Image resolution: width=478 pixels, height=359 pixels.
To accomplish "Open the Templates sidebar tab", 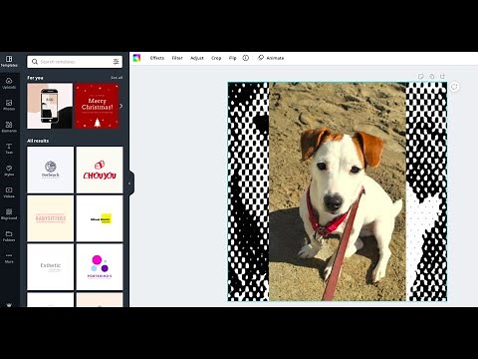I will tap(9, 62).
